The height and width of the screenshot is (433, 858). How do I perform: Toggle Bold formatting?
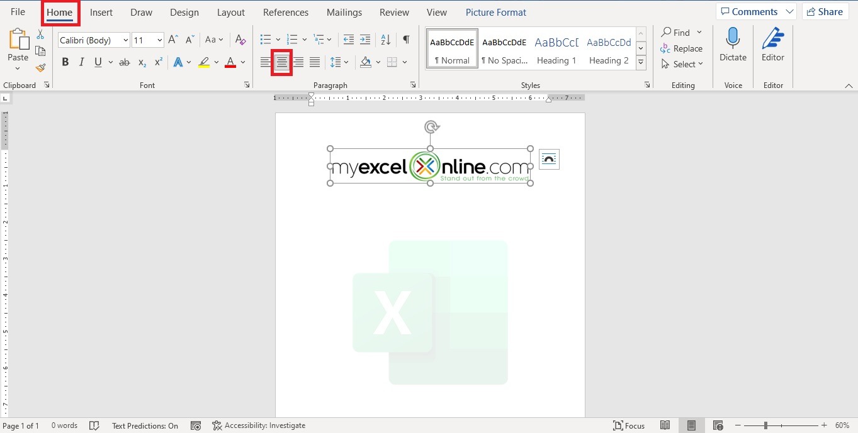pyautogui.click(x=65, y=62)
